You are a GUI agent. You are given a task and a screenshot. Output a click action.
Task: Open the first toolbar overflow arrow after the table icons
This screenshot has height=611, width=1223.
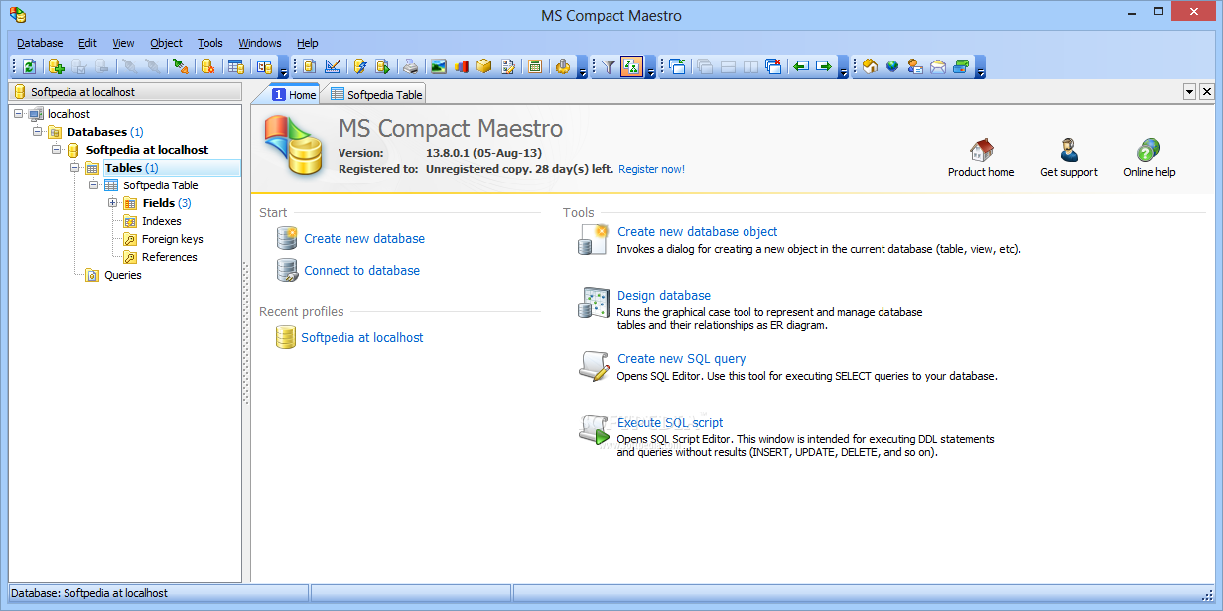pos(284,67)
